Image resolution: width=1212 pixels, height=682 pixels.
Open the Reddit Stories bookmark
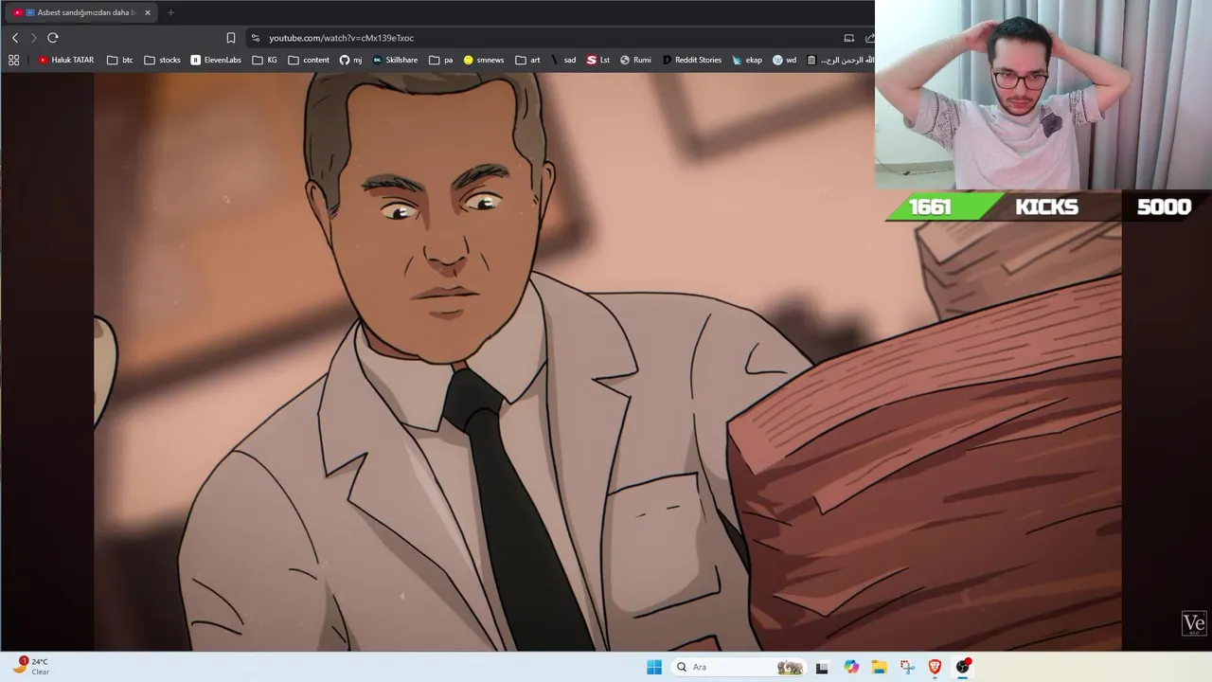point(692,60)
